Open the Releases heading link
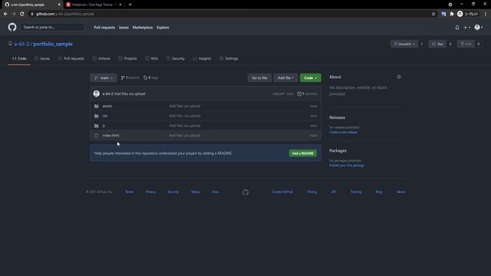This screenshot has height=276, width=491. pyautogui.click(x=337, y=117)
